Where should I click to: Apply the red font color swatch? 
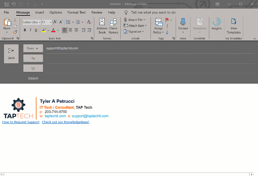coord(53,30)
